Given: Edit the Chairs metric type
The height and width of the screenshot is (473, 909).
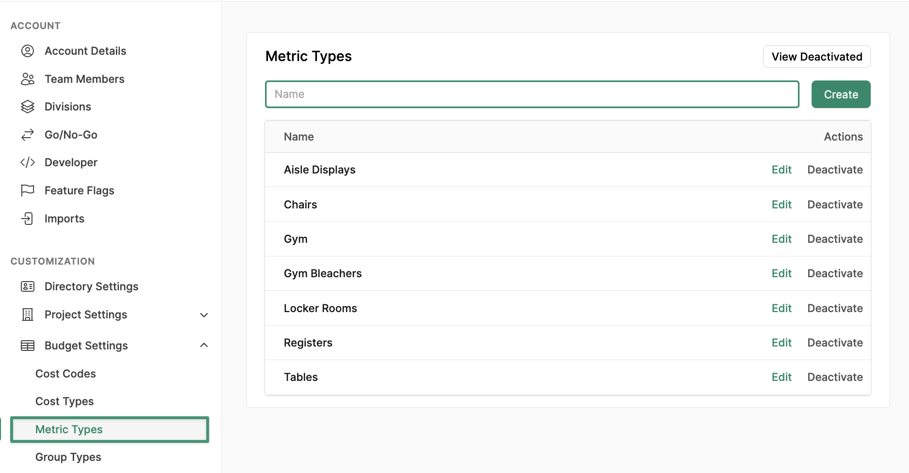Looking at the screenshot, I should point(782,205).
